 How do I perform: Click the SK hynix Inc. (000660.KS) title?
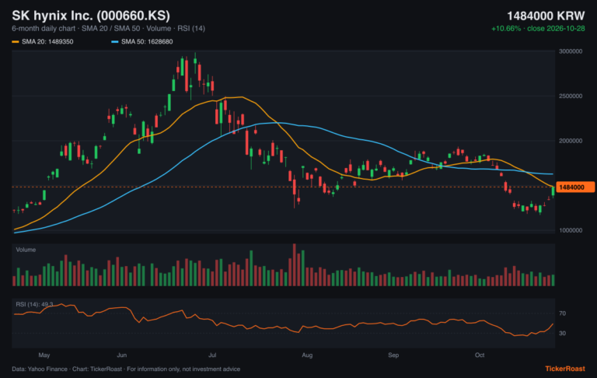tap(91, 16)
